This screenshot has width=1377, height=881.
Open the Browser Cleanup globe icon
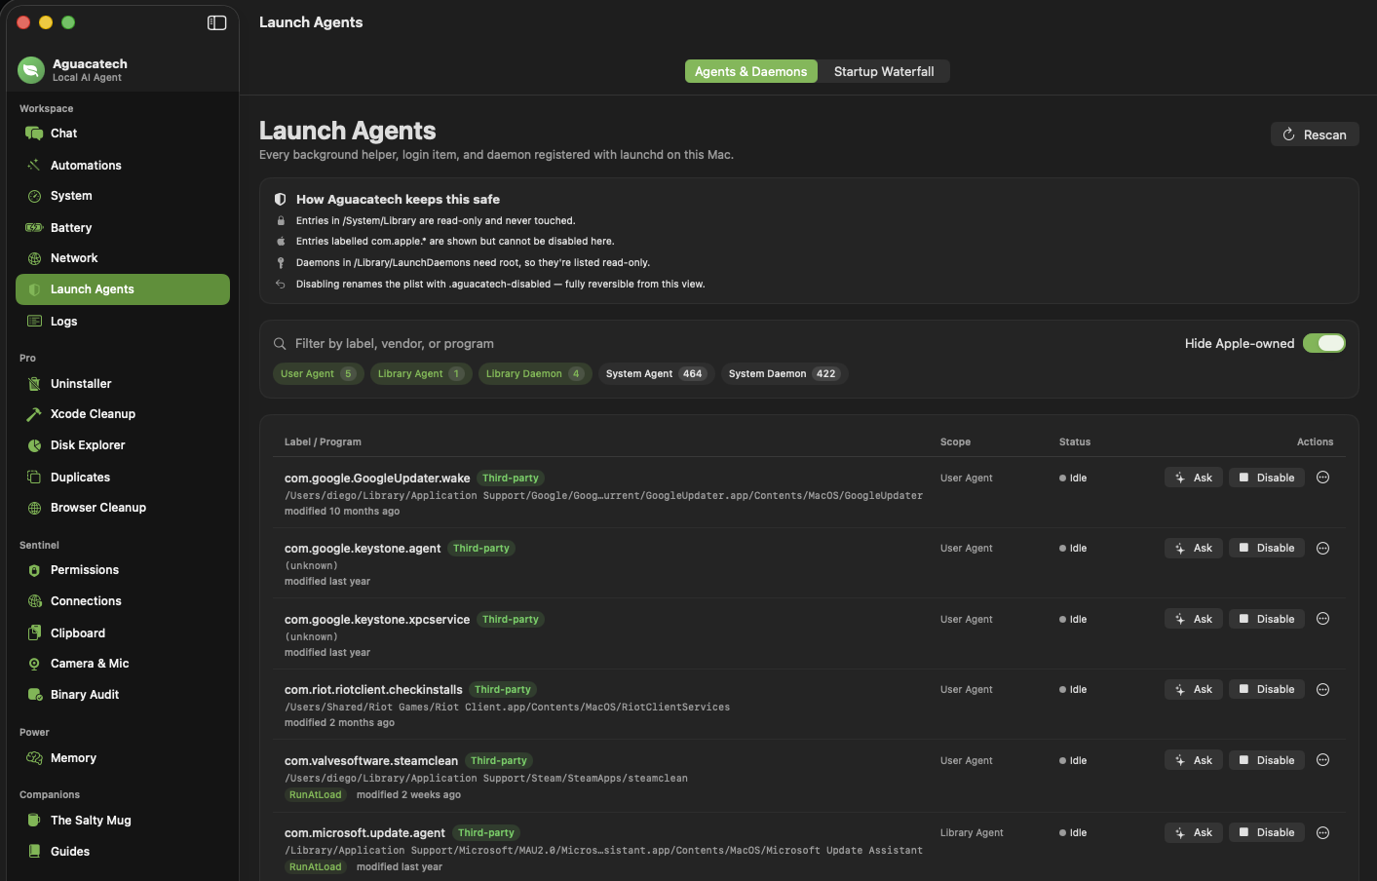[34, 508]
